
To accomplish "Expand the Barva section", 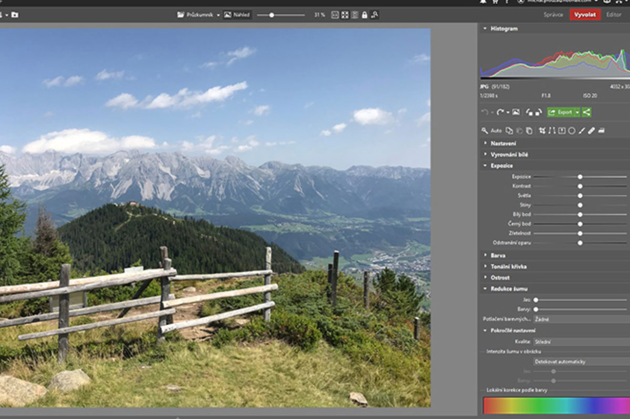I will coord(498,255).
